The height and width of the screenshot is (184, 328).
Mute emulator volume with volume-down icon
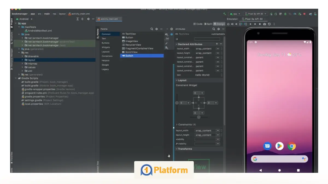point(236,24)
